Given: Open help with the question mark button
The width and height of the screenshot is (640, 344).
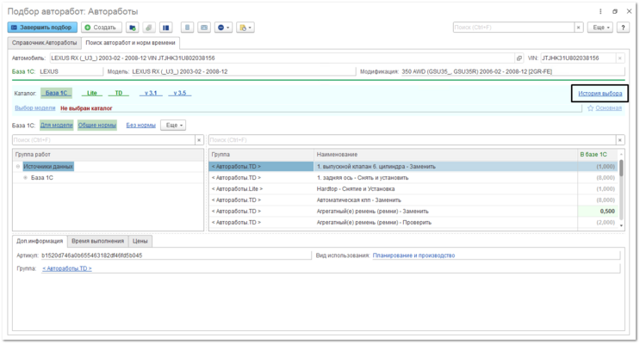Looking at the screenshot, I should (623, 28).
